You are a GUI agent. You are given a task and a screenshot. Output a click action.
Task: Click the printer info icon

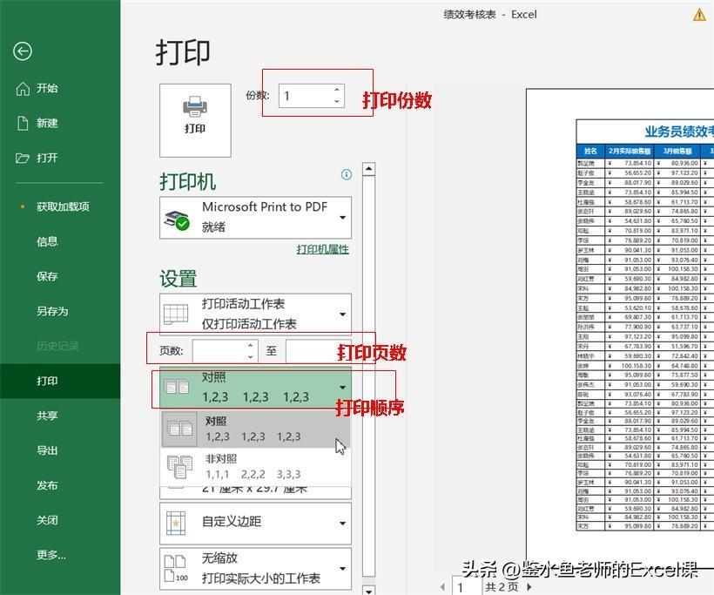point(346,174)
